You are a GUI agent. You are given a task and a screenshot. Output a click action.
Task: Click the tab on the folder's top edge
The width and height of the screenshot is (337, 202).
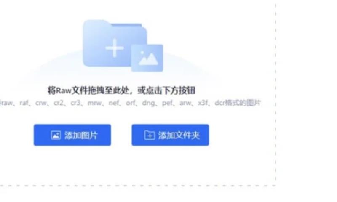click(x=127, y=25)
